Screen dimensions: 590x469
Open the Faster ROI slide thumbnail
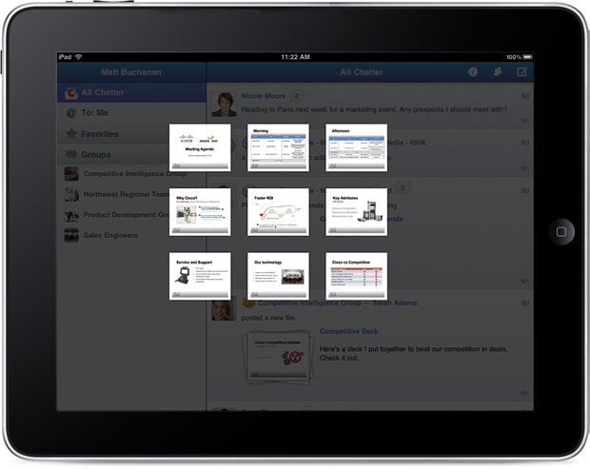pos(278,212)
